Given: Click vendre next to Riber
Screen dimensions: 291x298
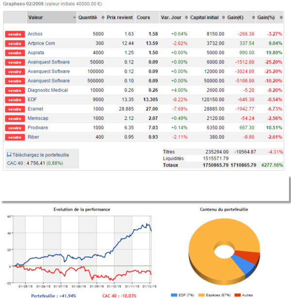Looking at the screenshot, I should pos(15,137).
